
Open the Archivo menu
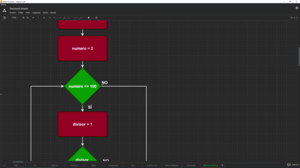point(13,13)
